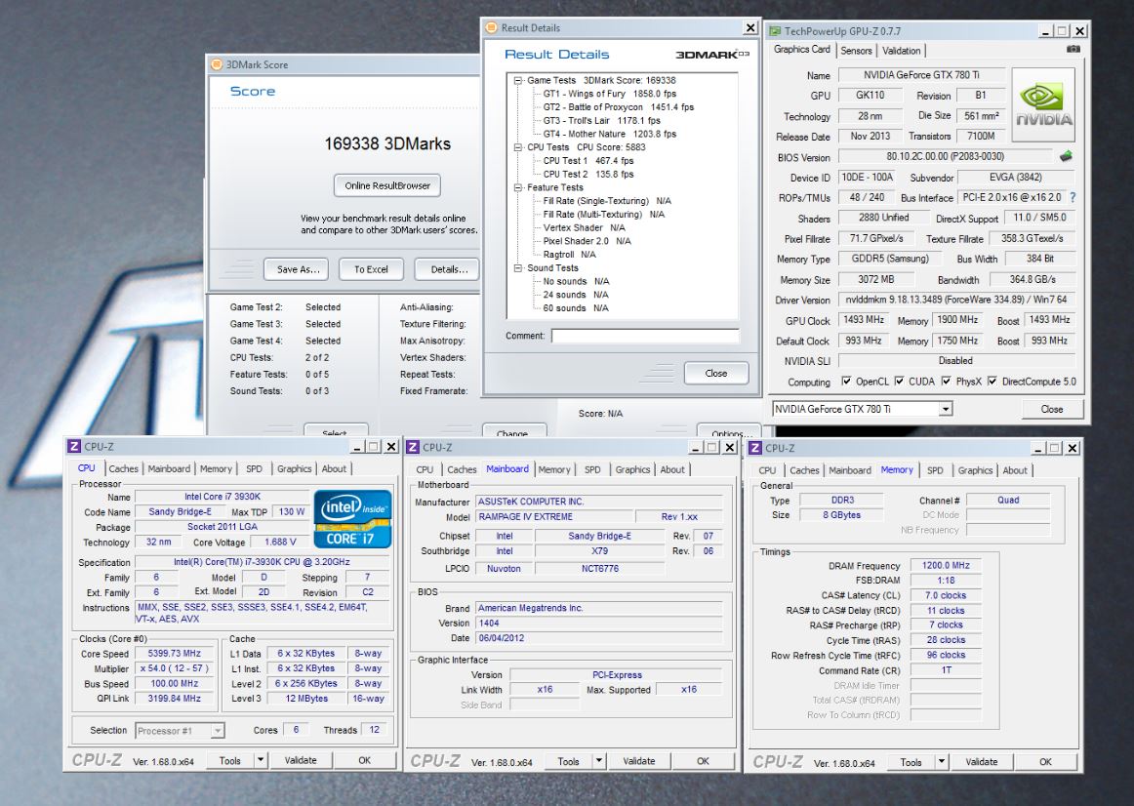
Task: Click the To Excel button
Action: tap(371, 269)
